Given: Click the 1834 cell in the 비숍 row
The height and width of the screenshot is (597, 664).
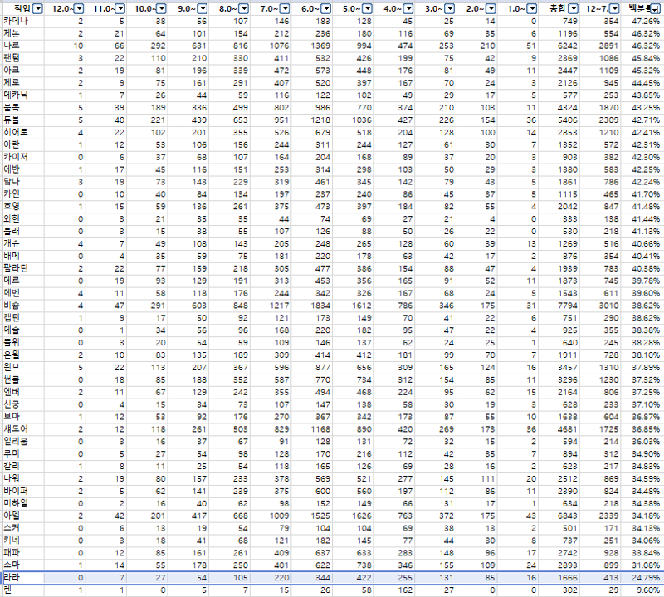Looking at the screenshot, I should coord(312,306).
